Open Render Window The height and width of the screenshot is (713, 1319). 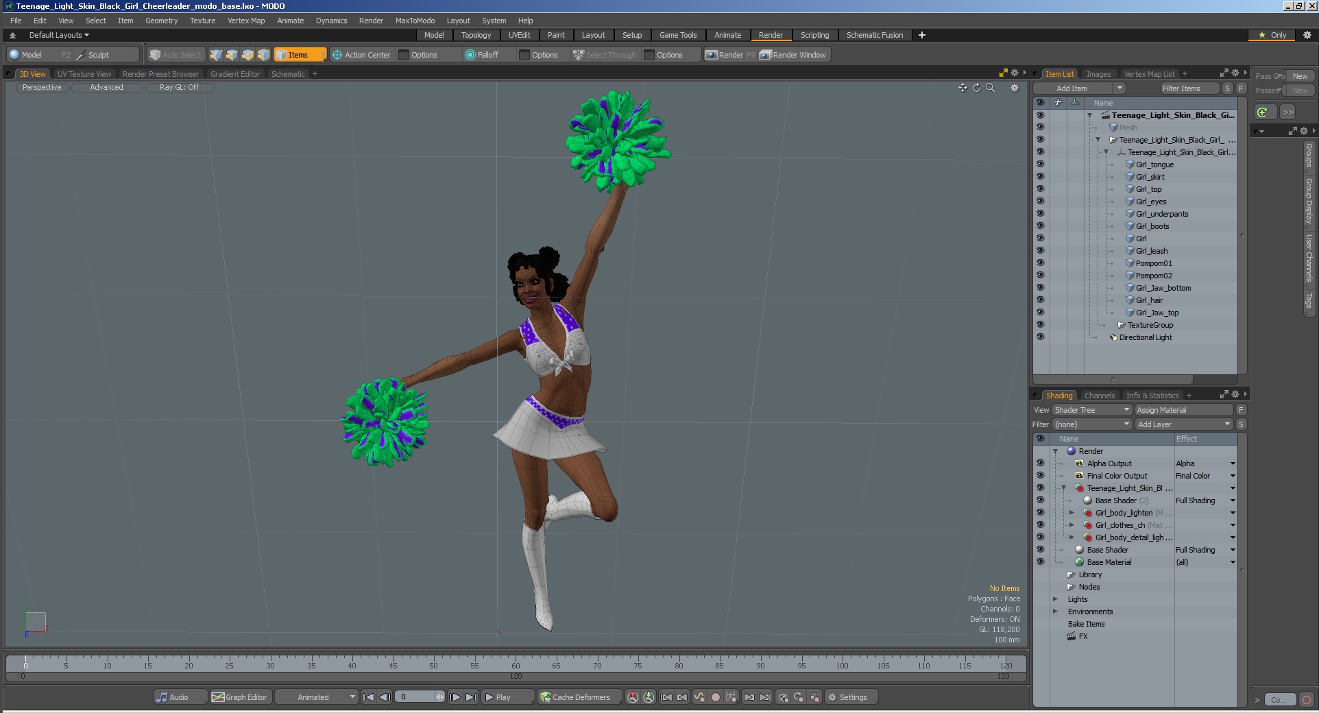click(795, 55)
